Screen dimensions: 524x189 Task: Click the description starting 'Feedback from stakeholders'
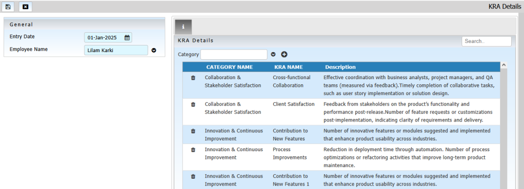[408, 112]
